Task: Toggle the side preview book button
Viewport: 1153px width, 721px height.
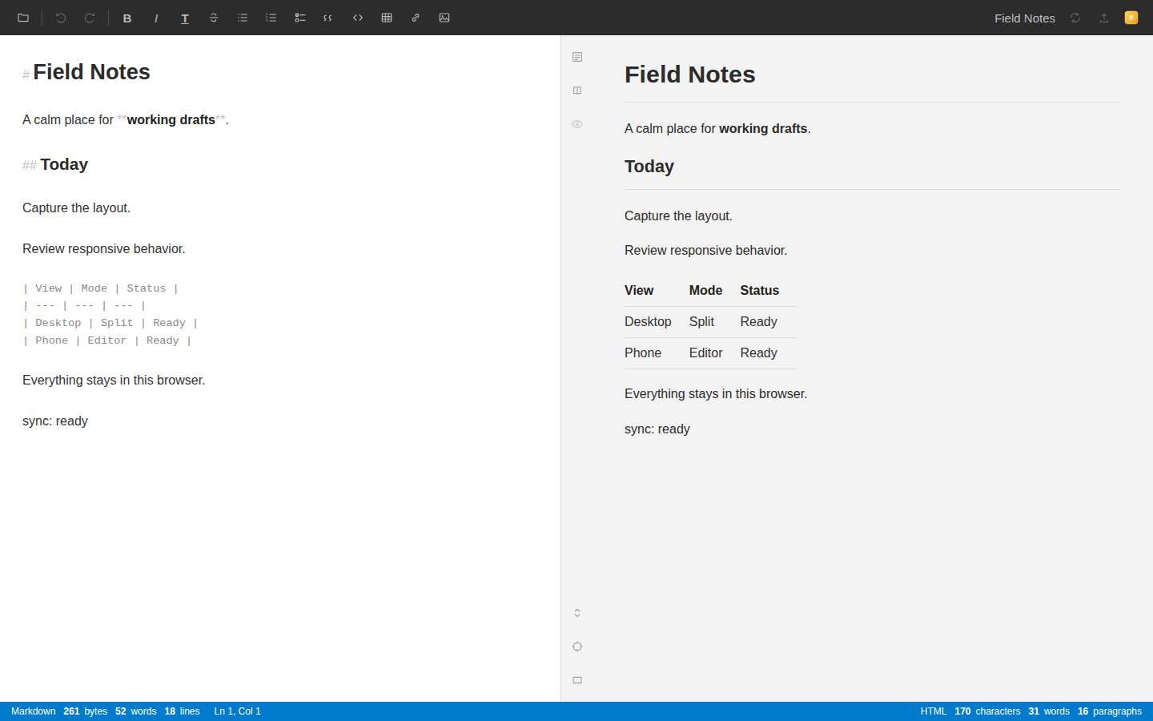Action: 577,91
